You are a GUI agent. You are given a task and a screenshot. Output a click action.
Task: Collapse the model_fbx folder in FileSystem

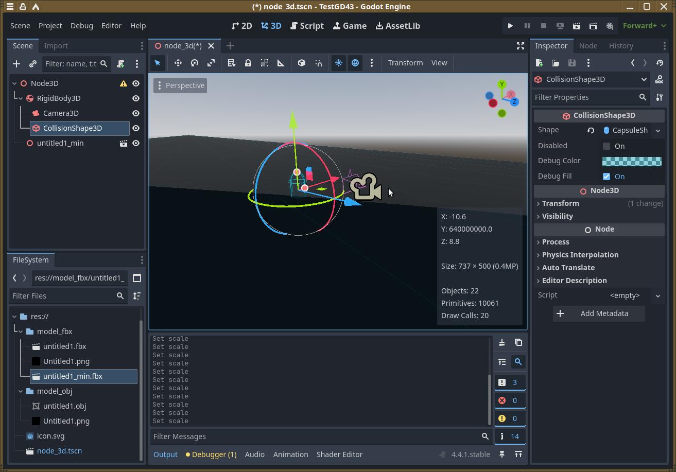(x=21, y=331)
